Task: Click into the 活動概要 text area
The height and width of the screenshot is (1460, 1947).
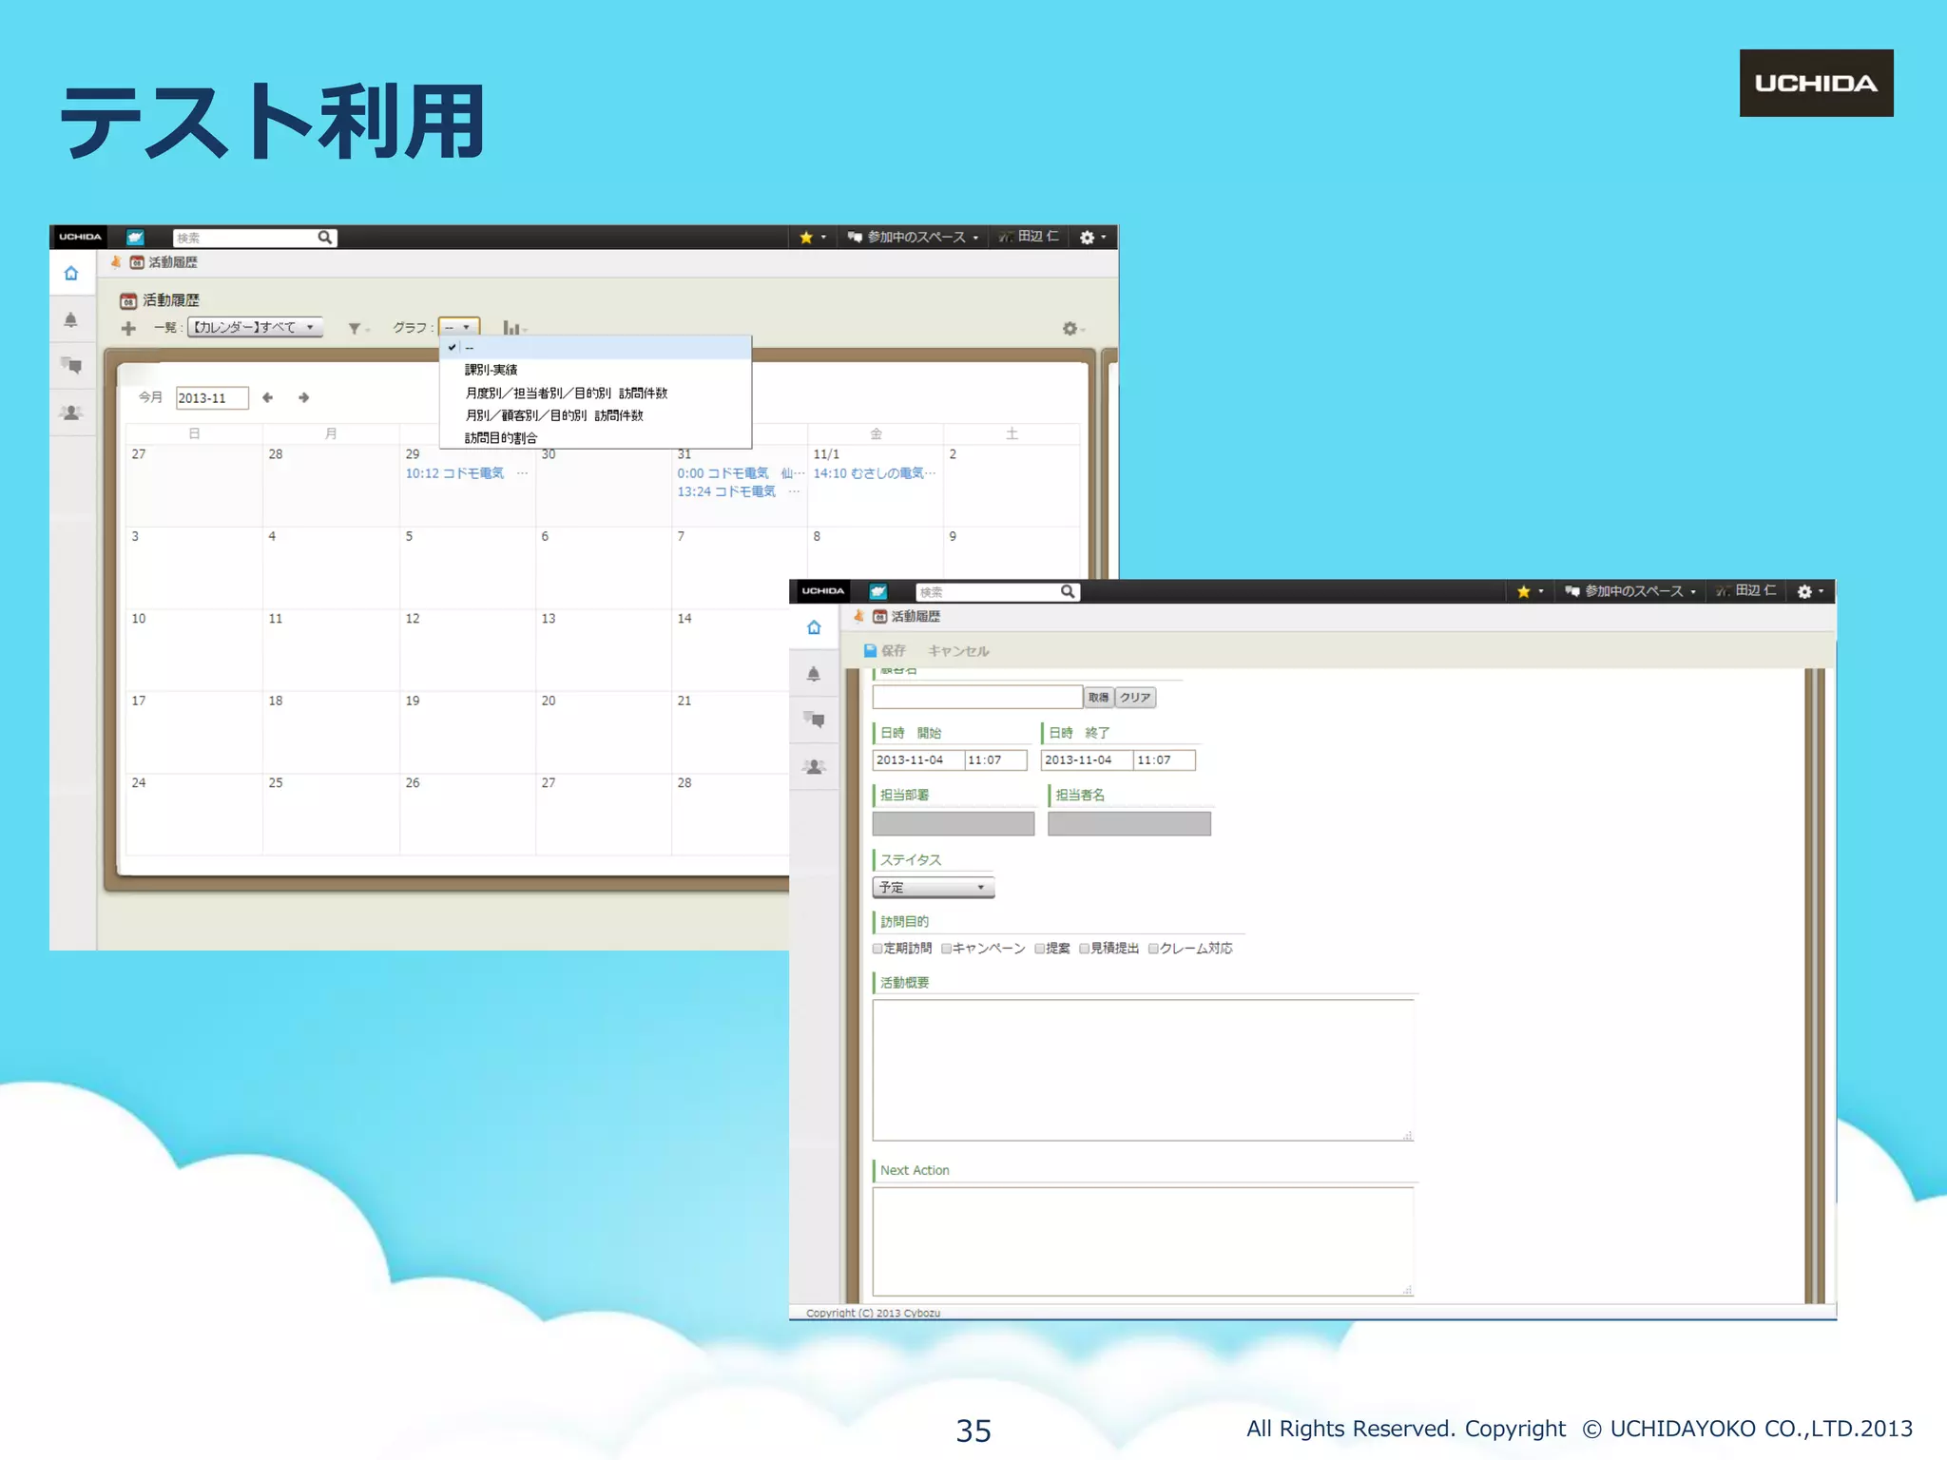Action: [x=1143, y=1069]
